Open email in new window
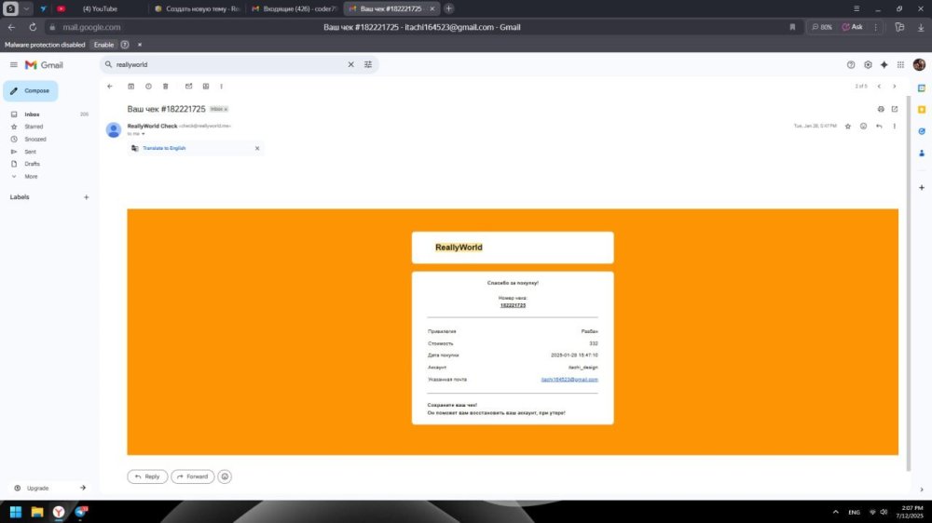932x523 pixels. [895, 109]
